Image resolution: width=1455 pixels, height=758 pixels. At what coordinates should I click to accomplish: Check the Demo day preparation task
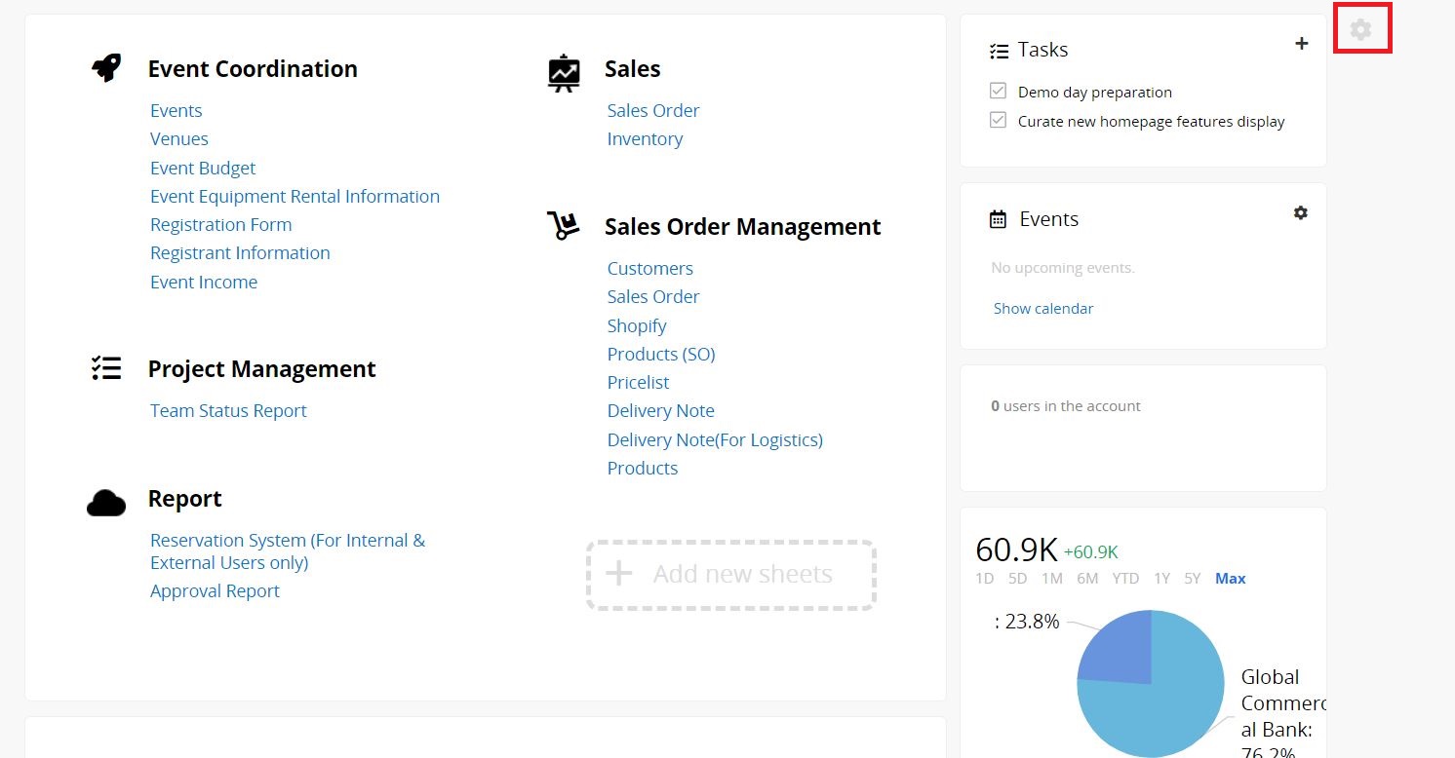(998, 92)
